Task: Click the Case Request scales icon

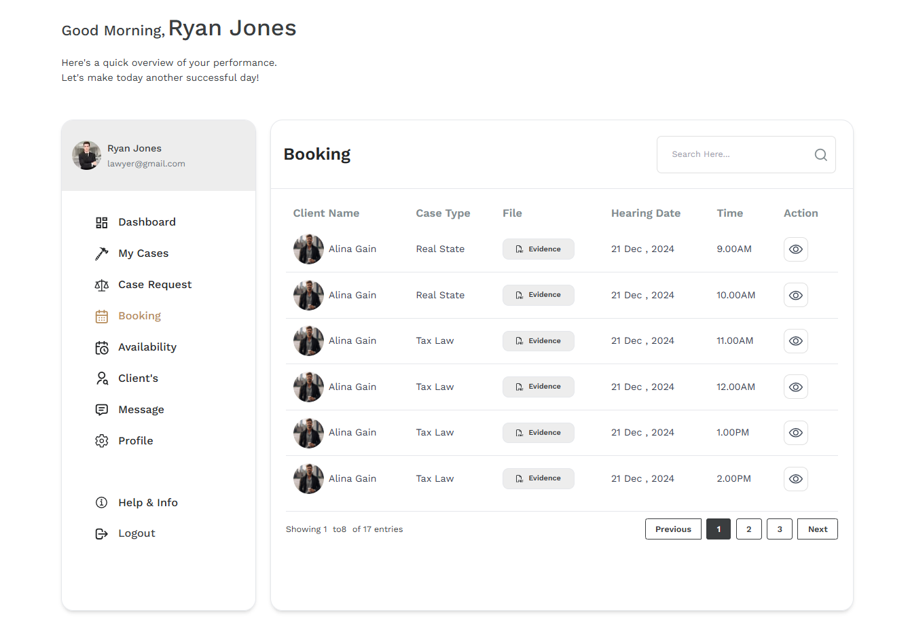Action: [x=102, y=285]
